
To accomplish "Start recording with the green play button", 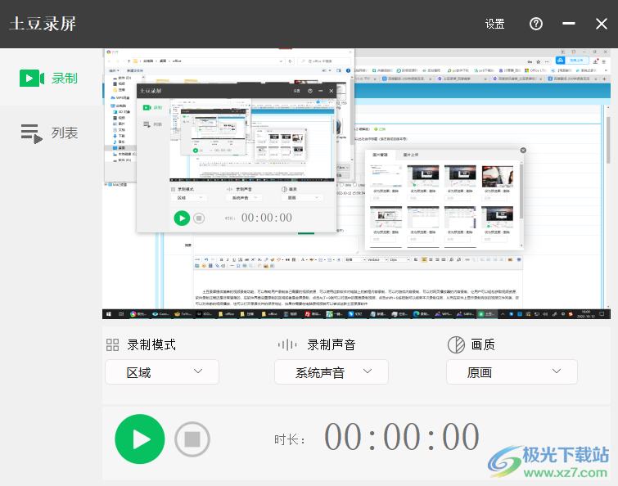I will click(x=139, y=439).
